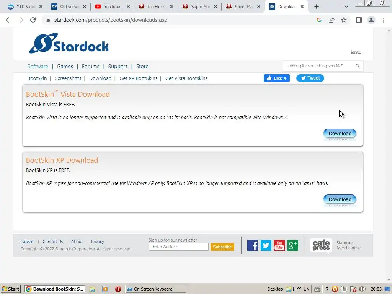Click the volume speaker tray icon
392x294 pixels.
coord(363,289)
